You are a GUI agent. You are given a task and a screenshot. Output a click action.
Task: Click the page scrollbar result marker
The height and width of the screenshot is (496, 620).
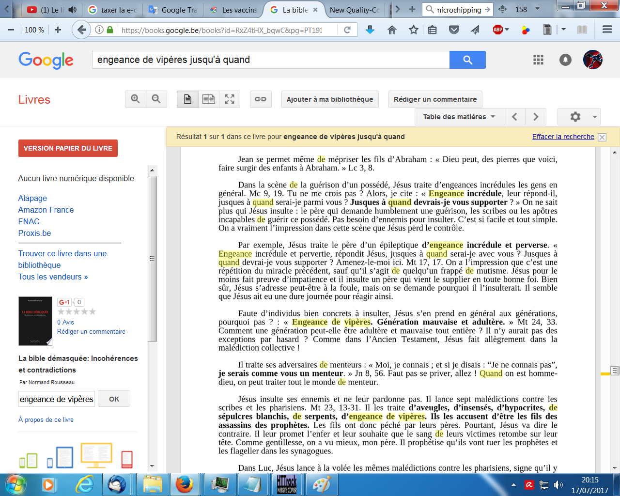(x=605, y=374)
